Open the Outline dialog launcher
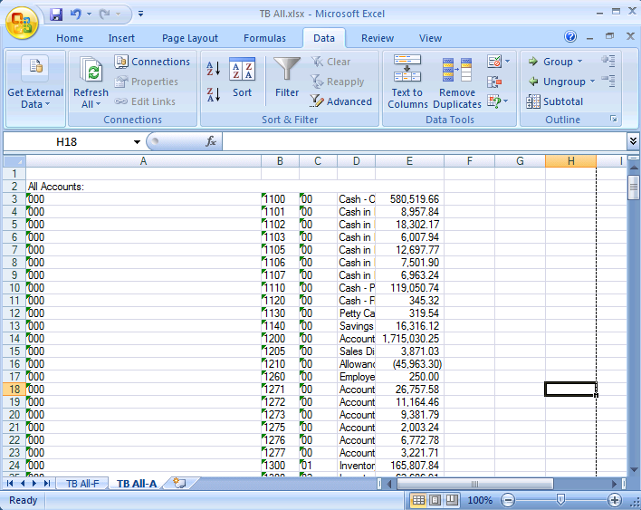This screenshot has width=641, height=510. 613,119
